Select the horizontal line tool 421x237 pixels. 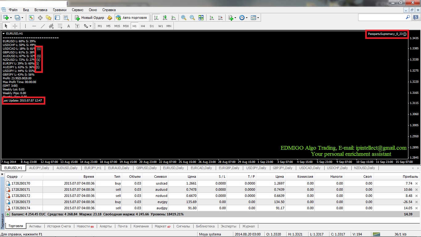(x=34, y=26)
